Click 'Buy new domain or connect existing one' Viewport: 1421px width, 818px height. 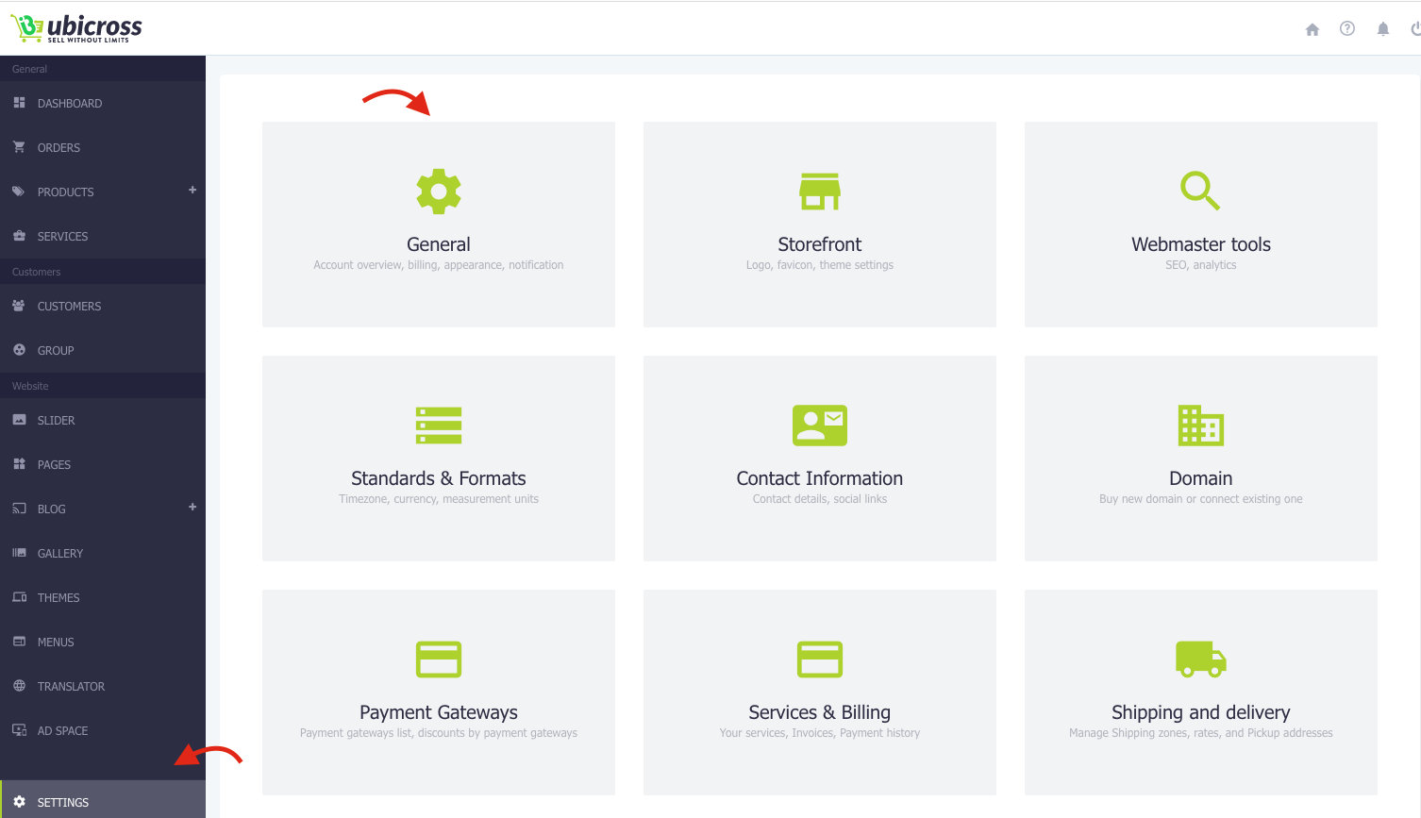pyautogui.click(x=1201, y=499)
